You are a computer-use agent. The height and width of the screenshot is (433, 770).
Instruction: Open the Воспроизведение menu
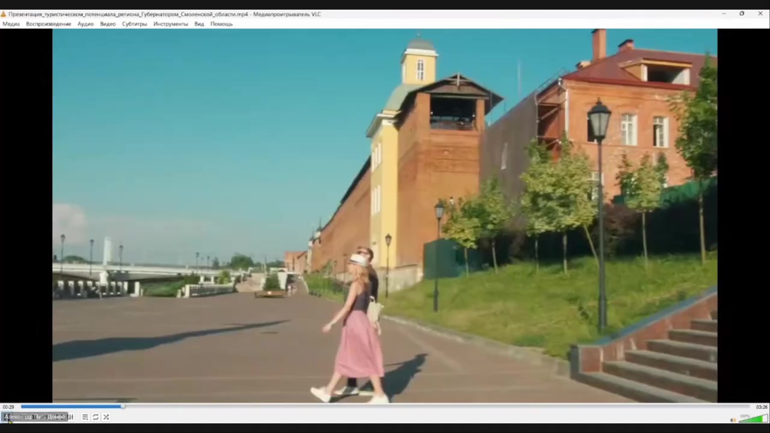pos(48,24)
